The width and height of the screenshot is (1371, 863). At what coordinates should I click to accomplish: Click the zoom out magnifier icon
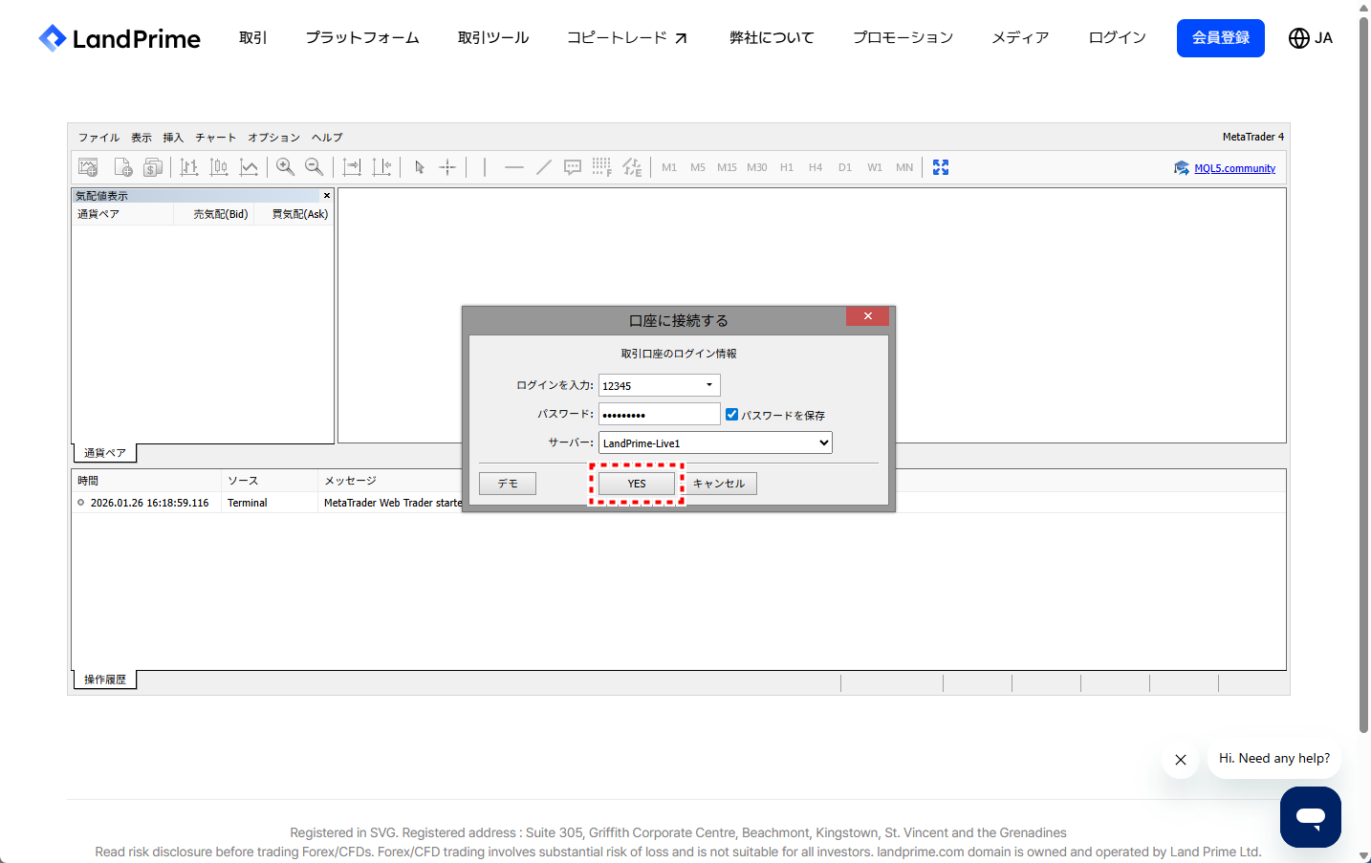314,167
